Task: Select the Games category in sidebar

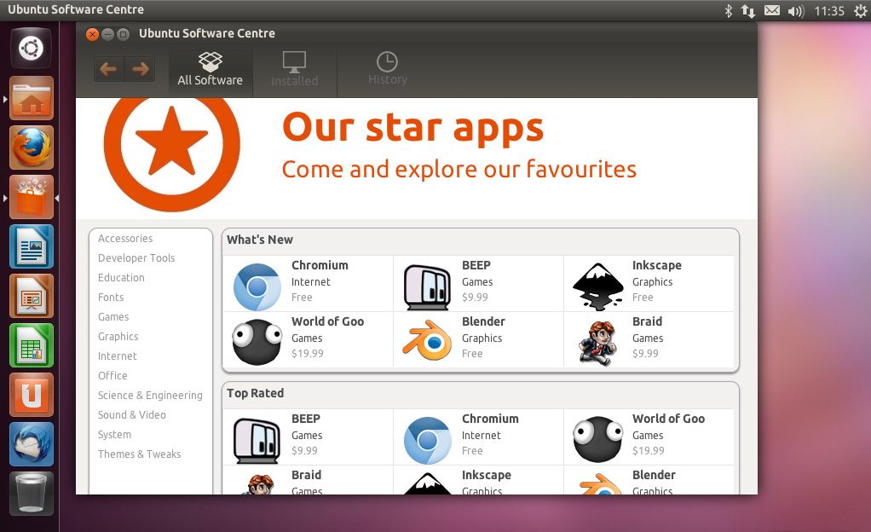Action: [x=113, y=317]
